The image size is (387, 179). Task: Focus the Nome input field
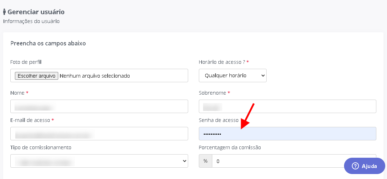99,106
